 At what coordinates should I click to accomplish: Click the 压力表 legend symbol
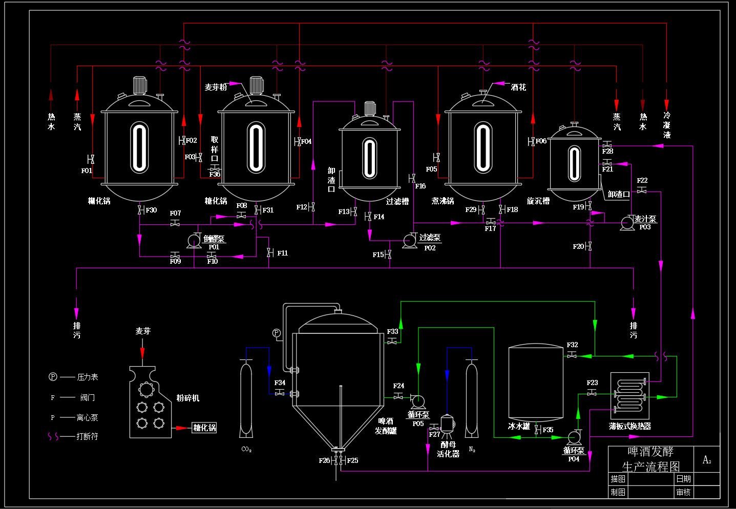(x=53, y=377)
